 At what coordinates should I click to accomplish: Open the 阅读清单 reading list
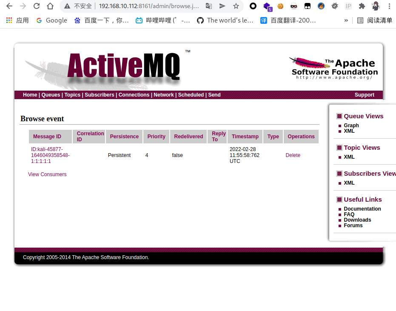[x=375, y=20]
